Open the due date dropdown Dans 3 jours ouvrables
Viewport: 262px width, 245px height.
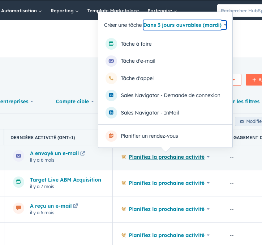[185, 25]
